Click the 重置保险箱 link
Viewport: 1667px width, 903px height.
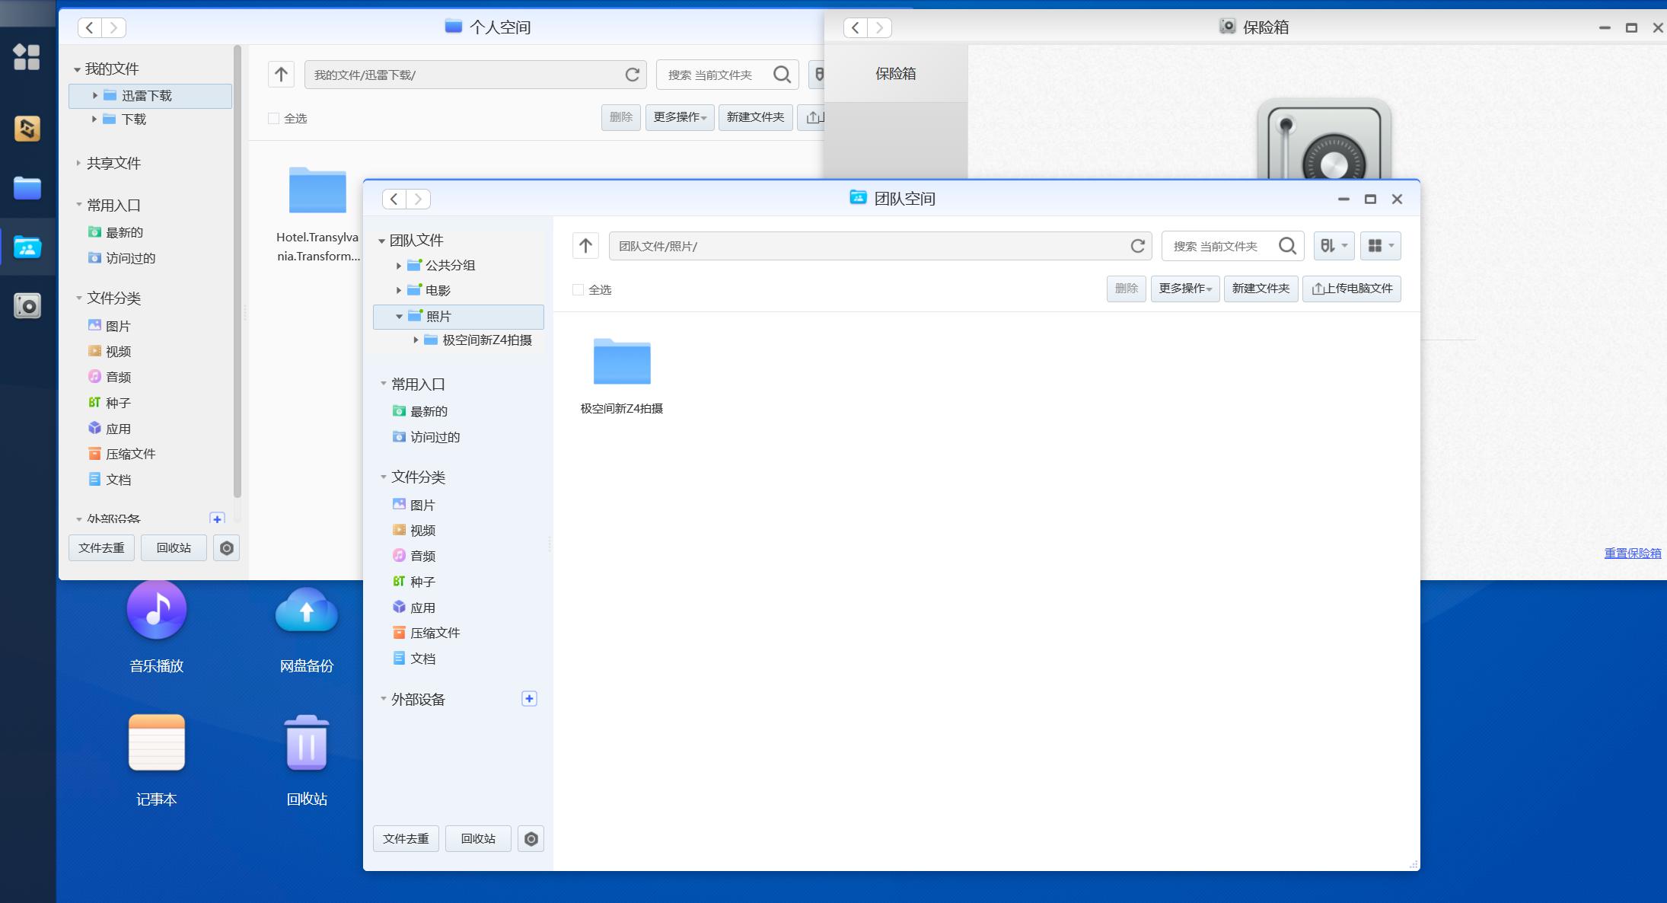(1632, 554)
